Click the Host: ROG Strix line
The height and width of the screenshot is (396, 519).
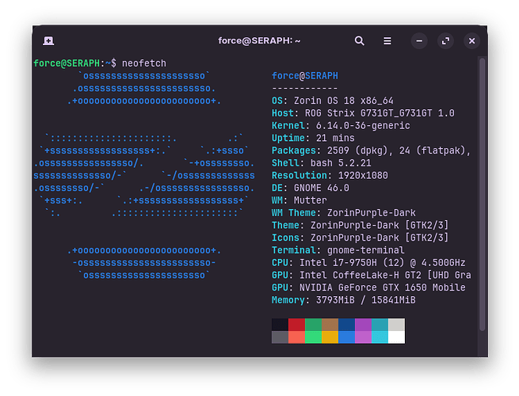363,113
